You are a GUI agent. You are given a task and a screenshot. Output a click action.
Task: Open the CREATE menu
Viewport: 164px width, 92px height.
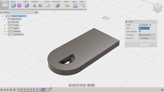(13, 2)
